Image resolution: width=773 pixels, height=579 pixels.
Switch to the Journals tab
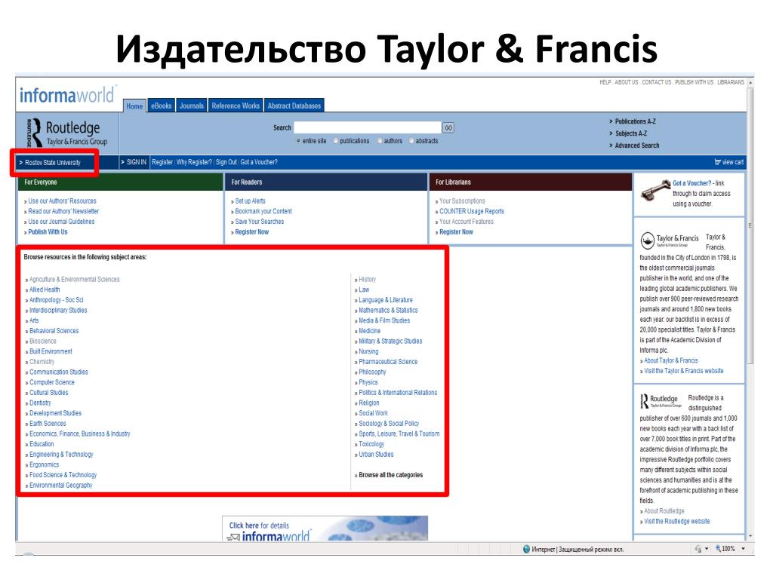(x=191, y=106)
